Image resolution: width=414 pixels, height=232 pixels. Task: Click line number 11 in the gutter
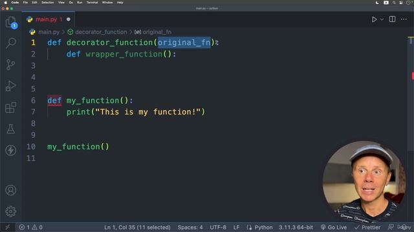point(31,158)
